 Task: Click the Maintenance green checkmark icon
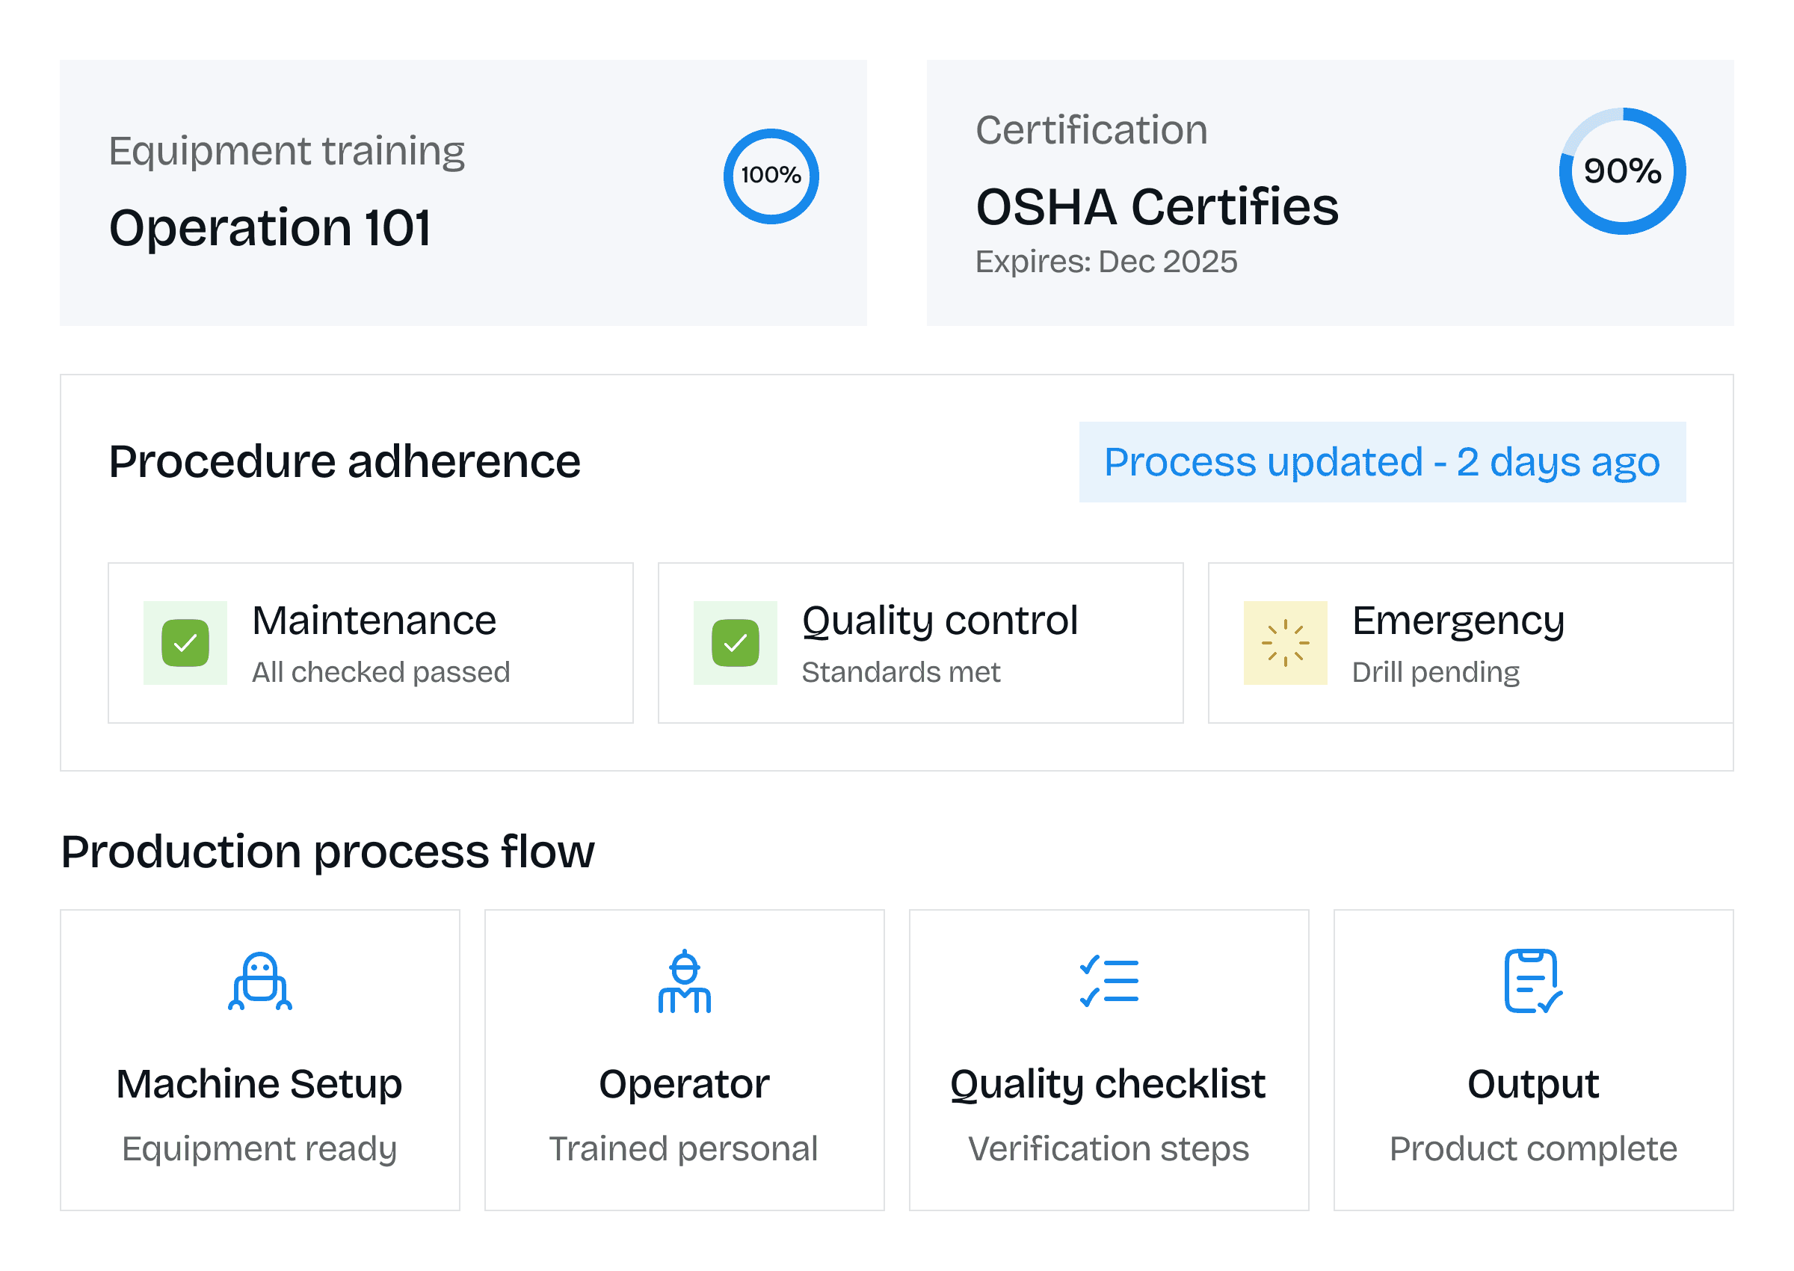click(x=185, y=643)
